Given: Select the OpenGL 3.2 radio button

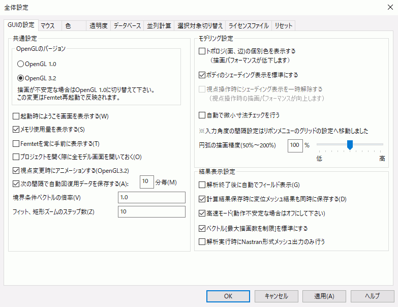Looking at the screenshot, I should tap(21, 78).
